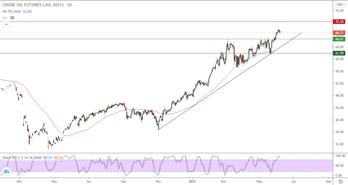This screenshot has height=185, width=348.
Task: Click the 68.71 current price label
Action: click(340, 33)
